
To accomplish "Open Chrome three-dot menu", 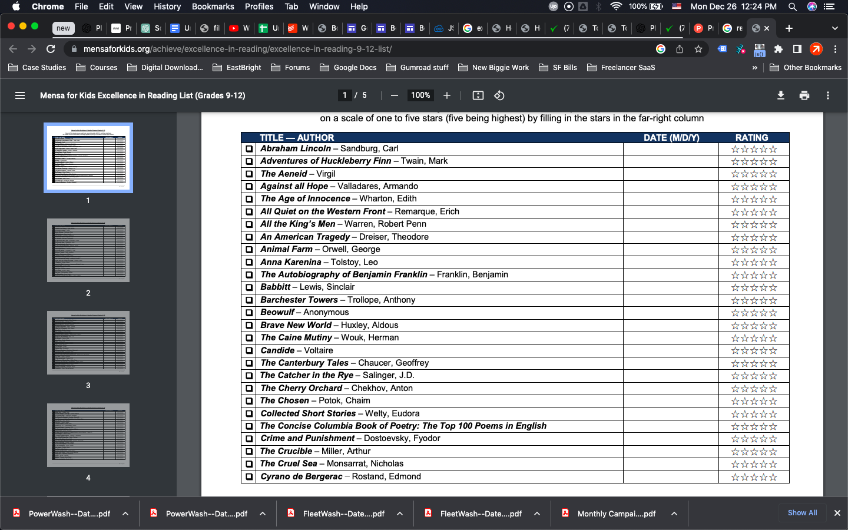I will (x=835, y=49).
